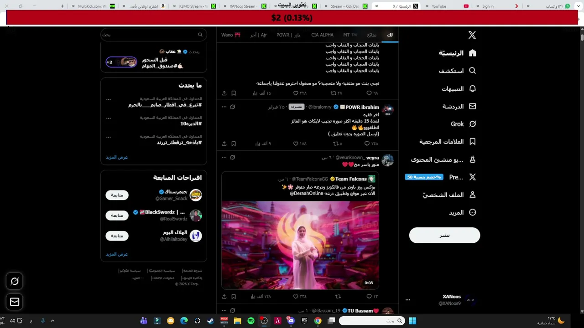Select the Wano timeline tab
The image size is (584, 328).
pyautogui.click(x=231, y=35)
